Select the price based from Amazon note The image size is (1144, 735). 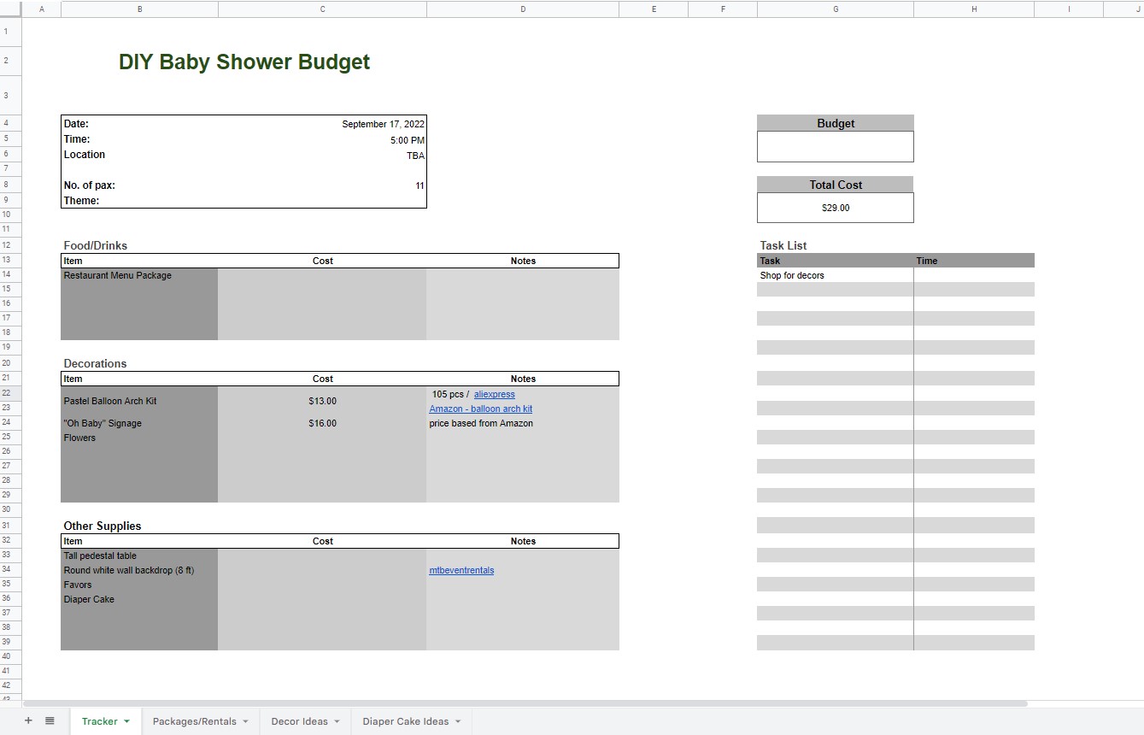point(523,423)
